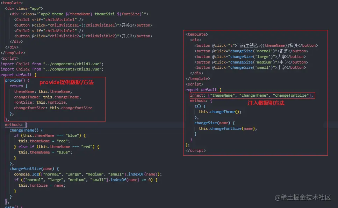Click the 'return {' line in provide
Image resolution: width=338 pixels, height=208 pixels.
[19, 86]
